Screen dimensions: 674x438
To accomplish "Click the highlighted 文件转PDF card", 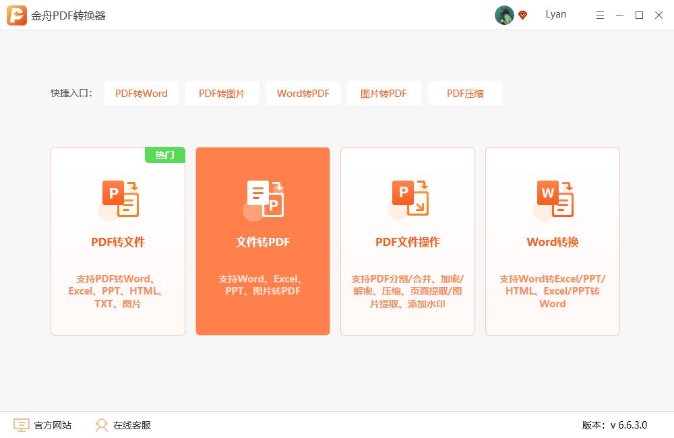I will point(262,241).
